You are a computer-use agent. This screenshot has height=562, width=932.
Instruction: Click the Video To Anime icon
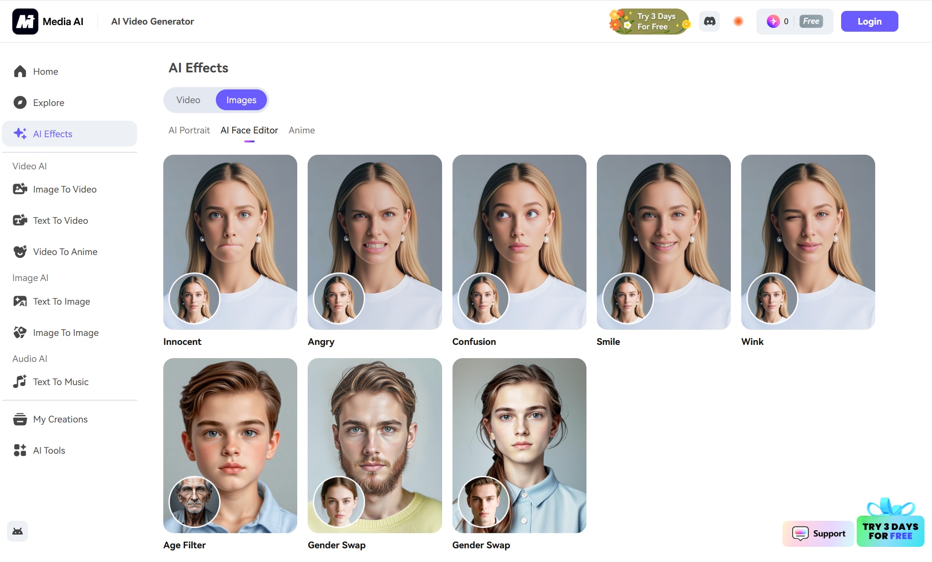pos(20,252)
